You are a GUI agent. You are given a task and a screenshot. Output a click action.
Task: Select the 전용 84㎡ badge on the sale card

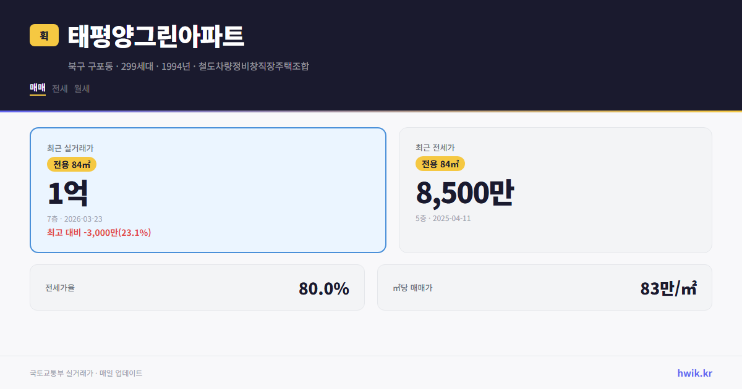click(x=70, y=164)
